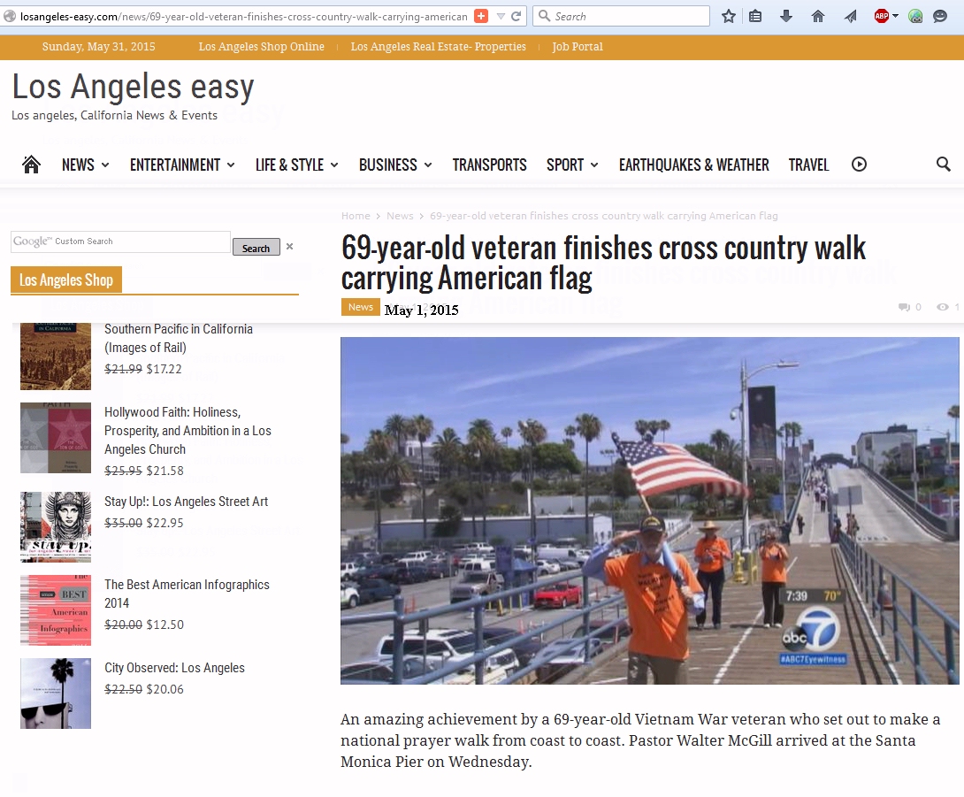Show the bookmarks list icon
The height and width of the screenshot is (797, 964).
755,16
